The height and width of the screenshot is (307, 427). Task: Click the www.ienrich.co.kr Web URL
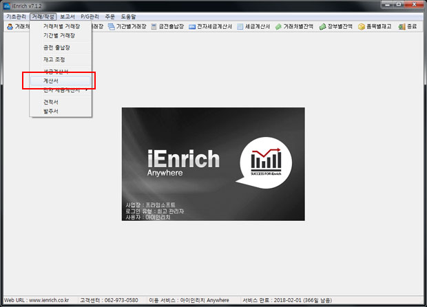click(49, 301)
